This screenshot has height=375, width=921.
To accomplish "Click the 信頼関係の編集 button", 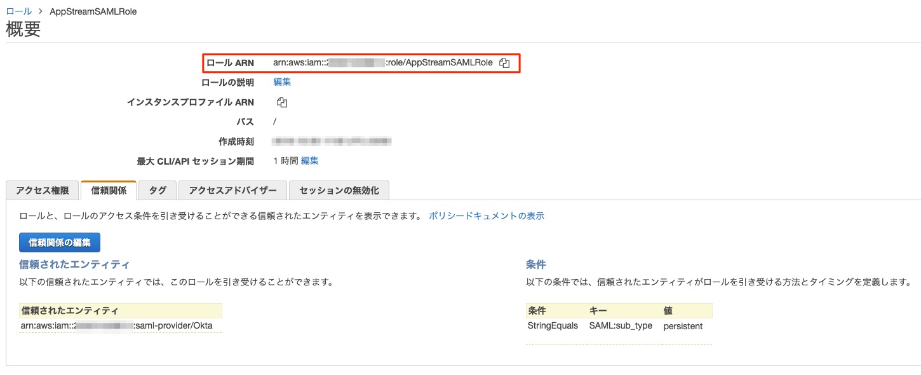I will [x=59, y=242].
